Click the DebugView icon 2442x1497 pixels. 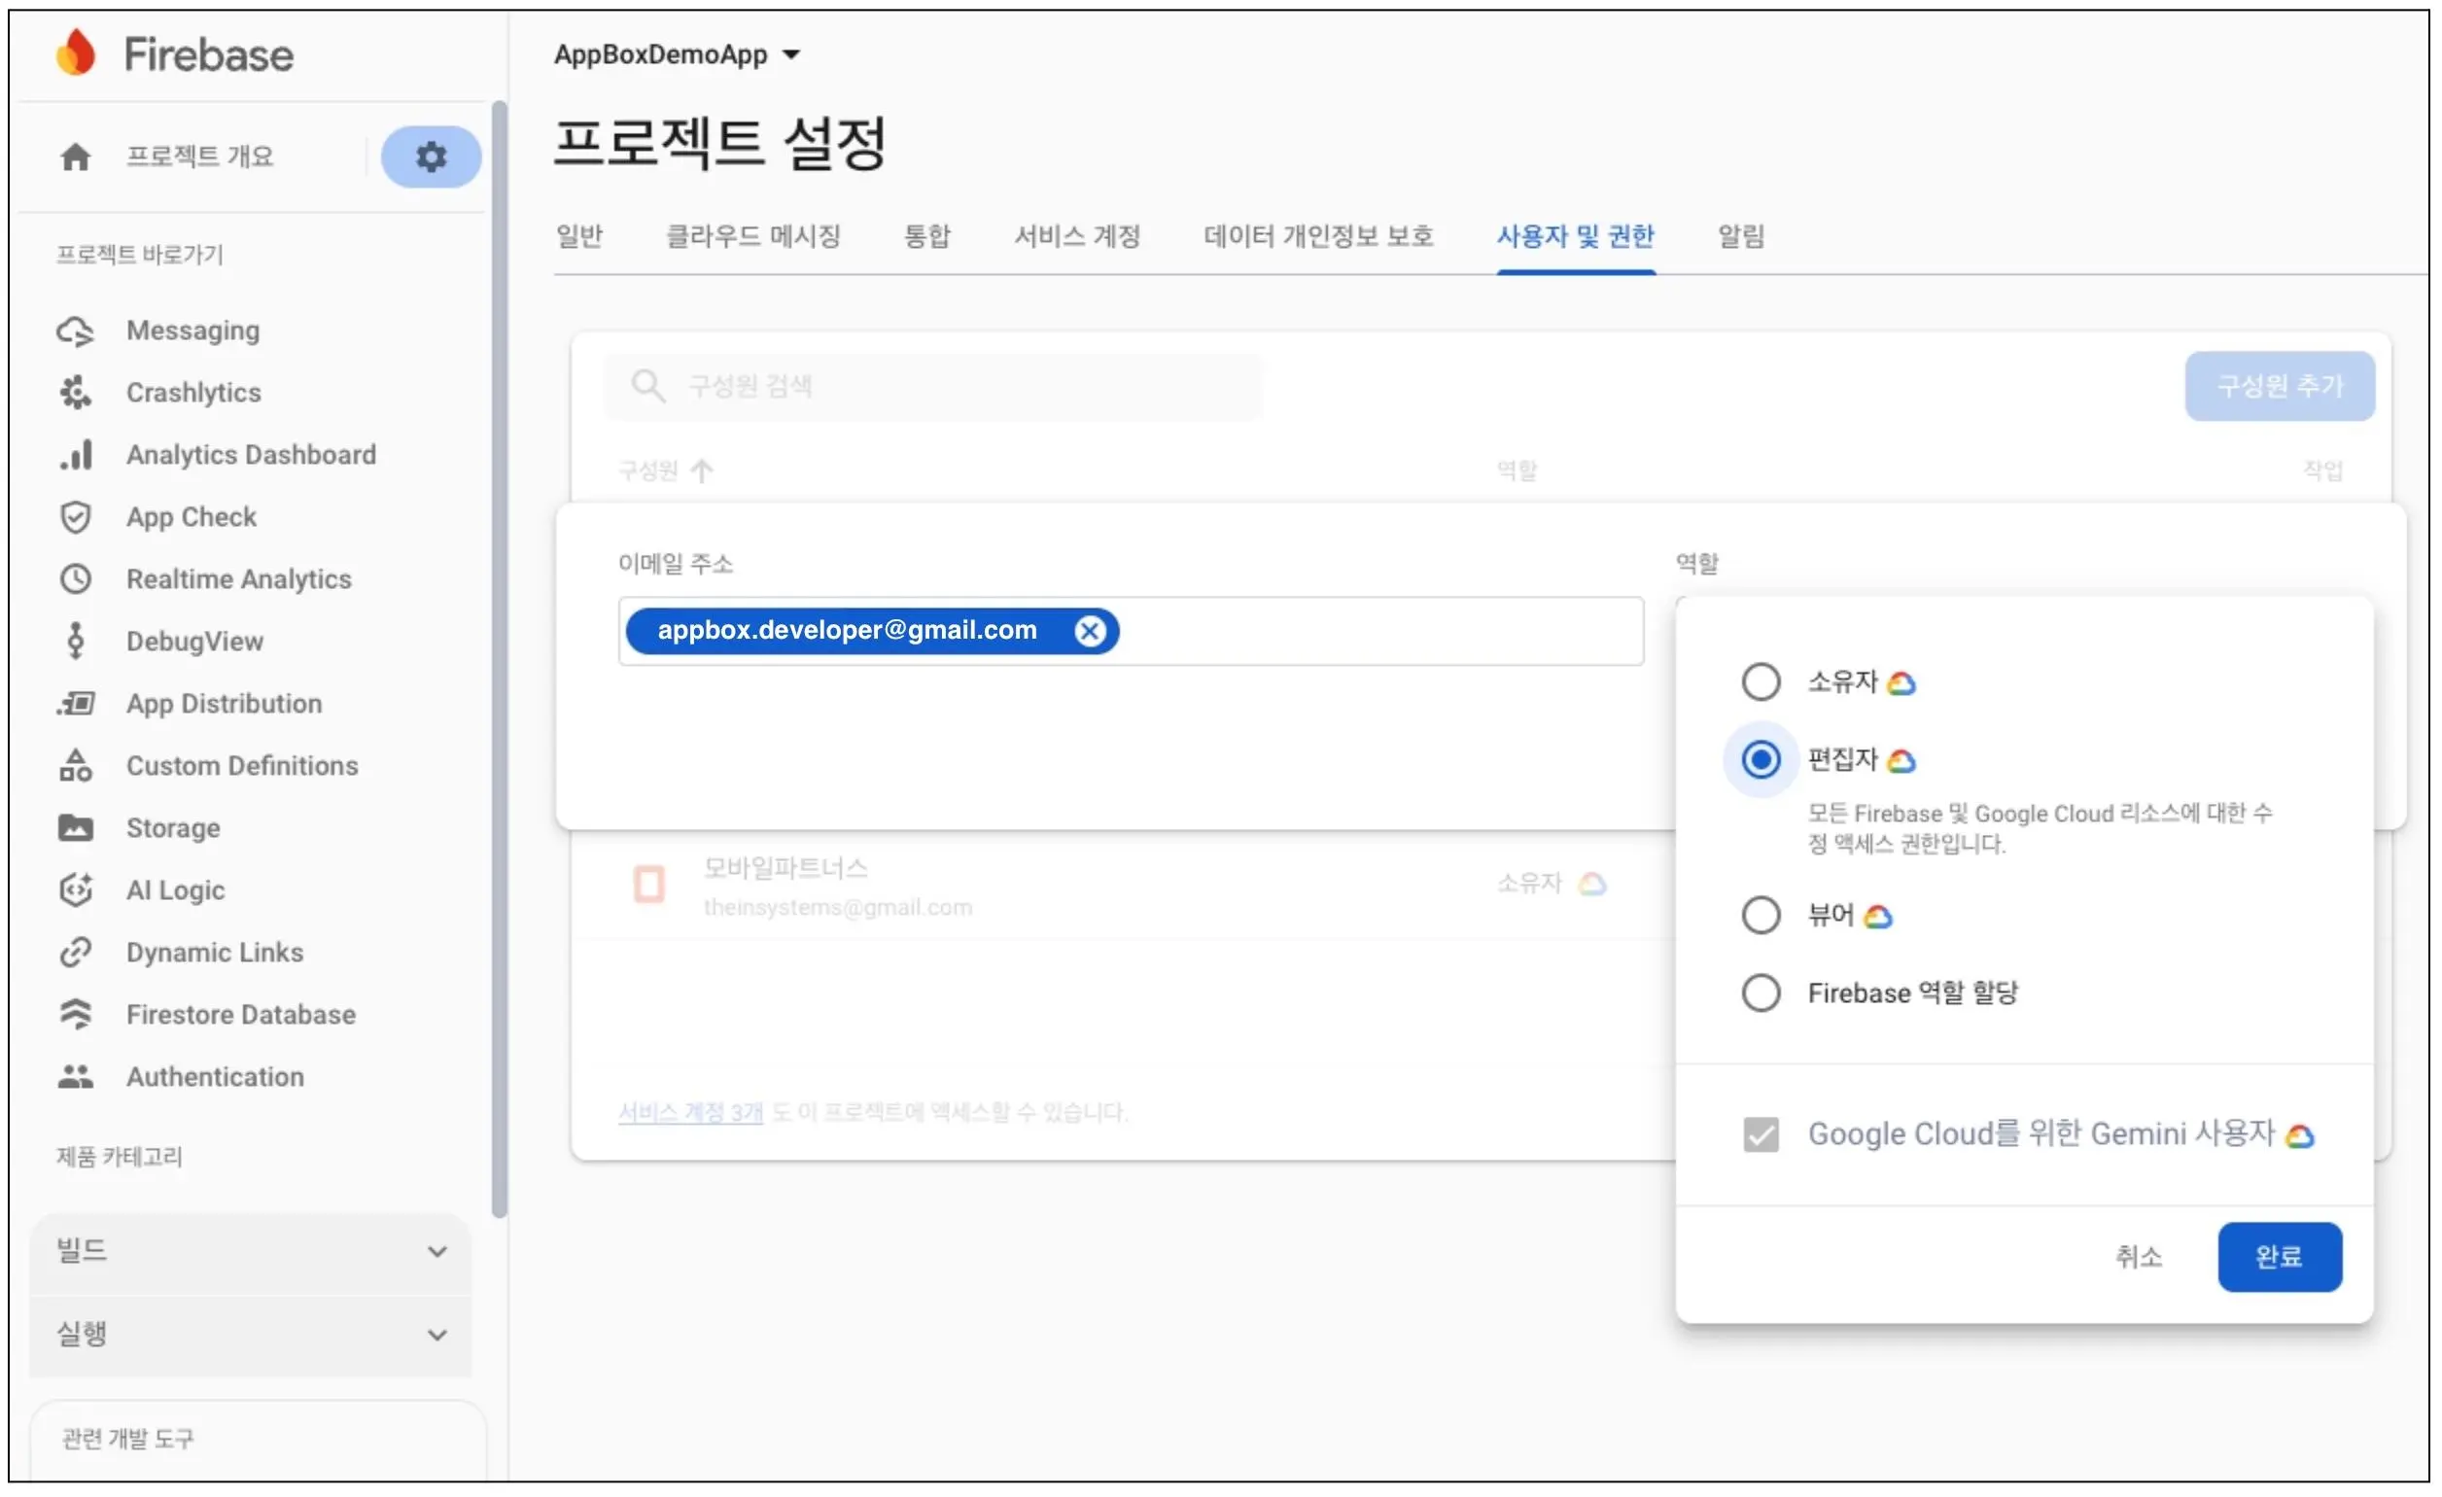tap(75, 642)
